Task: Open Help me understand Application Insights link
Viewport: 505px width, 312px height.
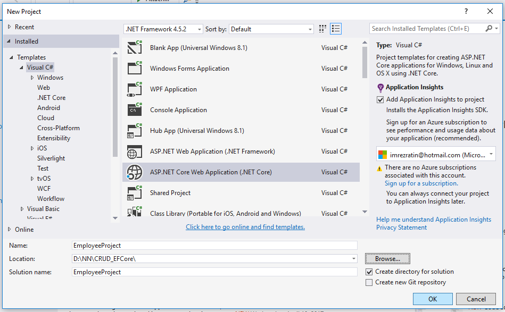Action: point(434,220)
